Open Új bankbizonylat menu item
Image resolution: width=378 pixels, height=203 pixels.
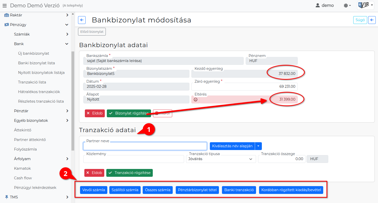pyautogui.click(x=34, y=53)
